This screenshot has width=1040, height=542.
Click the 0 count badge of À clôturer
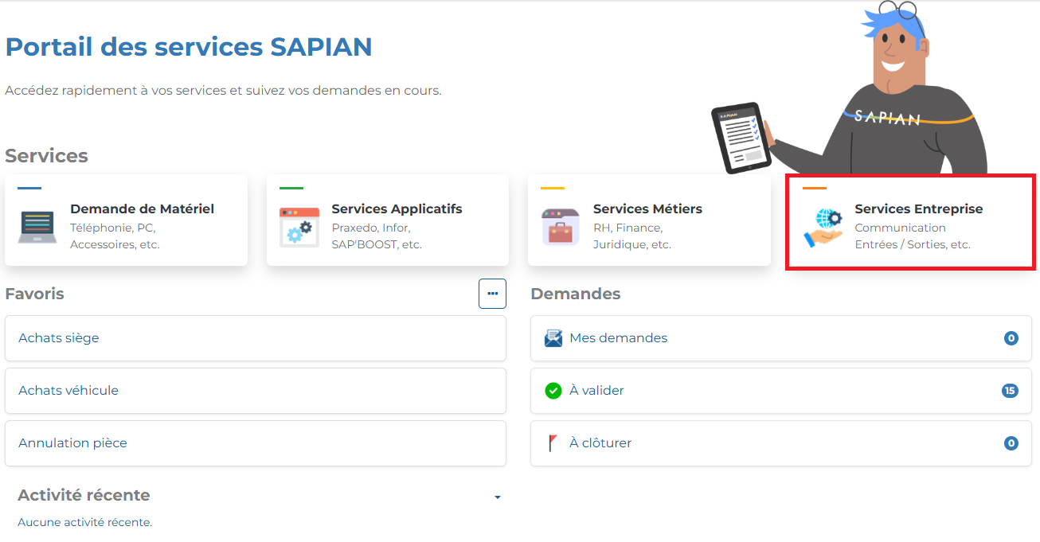pos(1011,443)
